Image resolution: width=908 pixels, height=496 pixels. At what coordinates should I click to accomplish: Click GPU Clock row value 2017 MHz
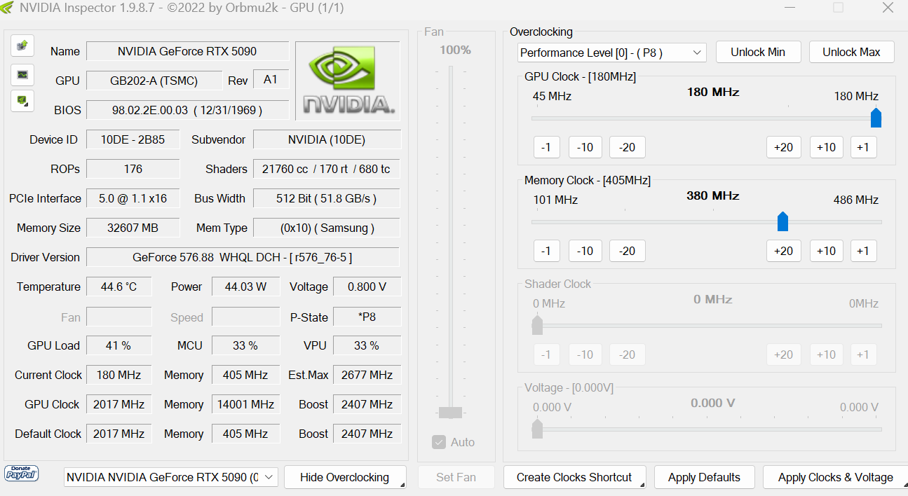click(118, 404)
